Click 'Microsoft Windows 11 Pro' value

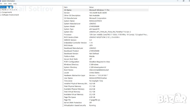(99, 10)
